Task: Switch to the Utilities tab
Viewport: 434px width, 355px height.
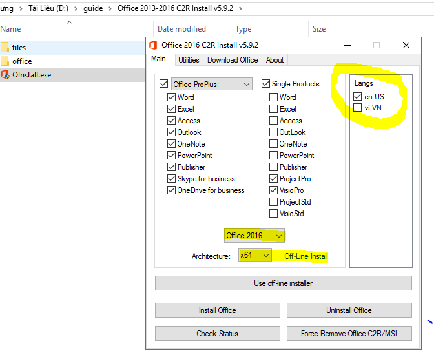Action: (189, 60)
